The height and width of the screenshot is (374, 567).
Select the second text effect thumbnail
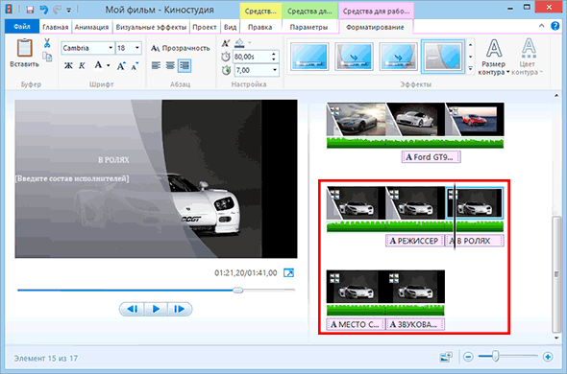tap(354, 57)
